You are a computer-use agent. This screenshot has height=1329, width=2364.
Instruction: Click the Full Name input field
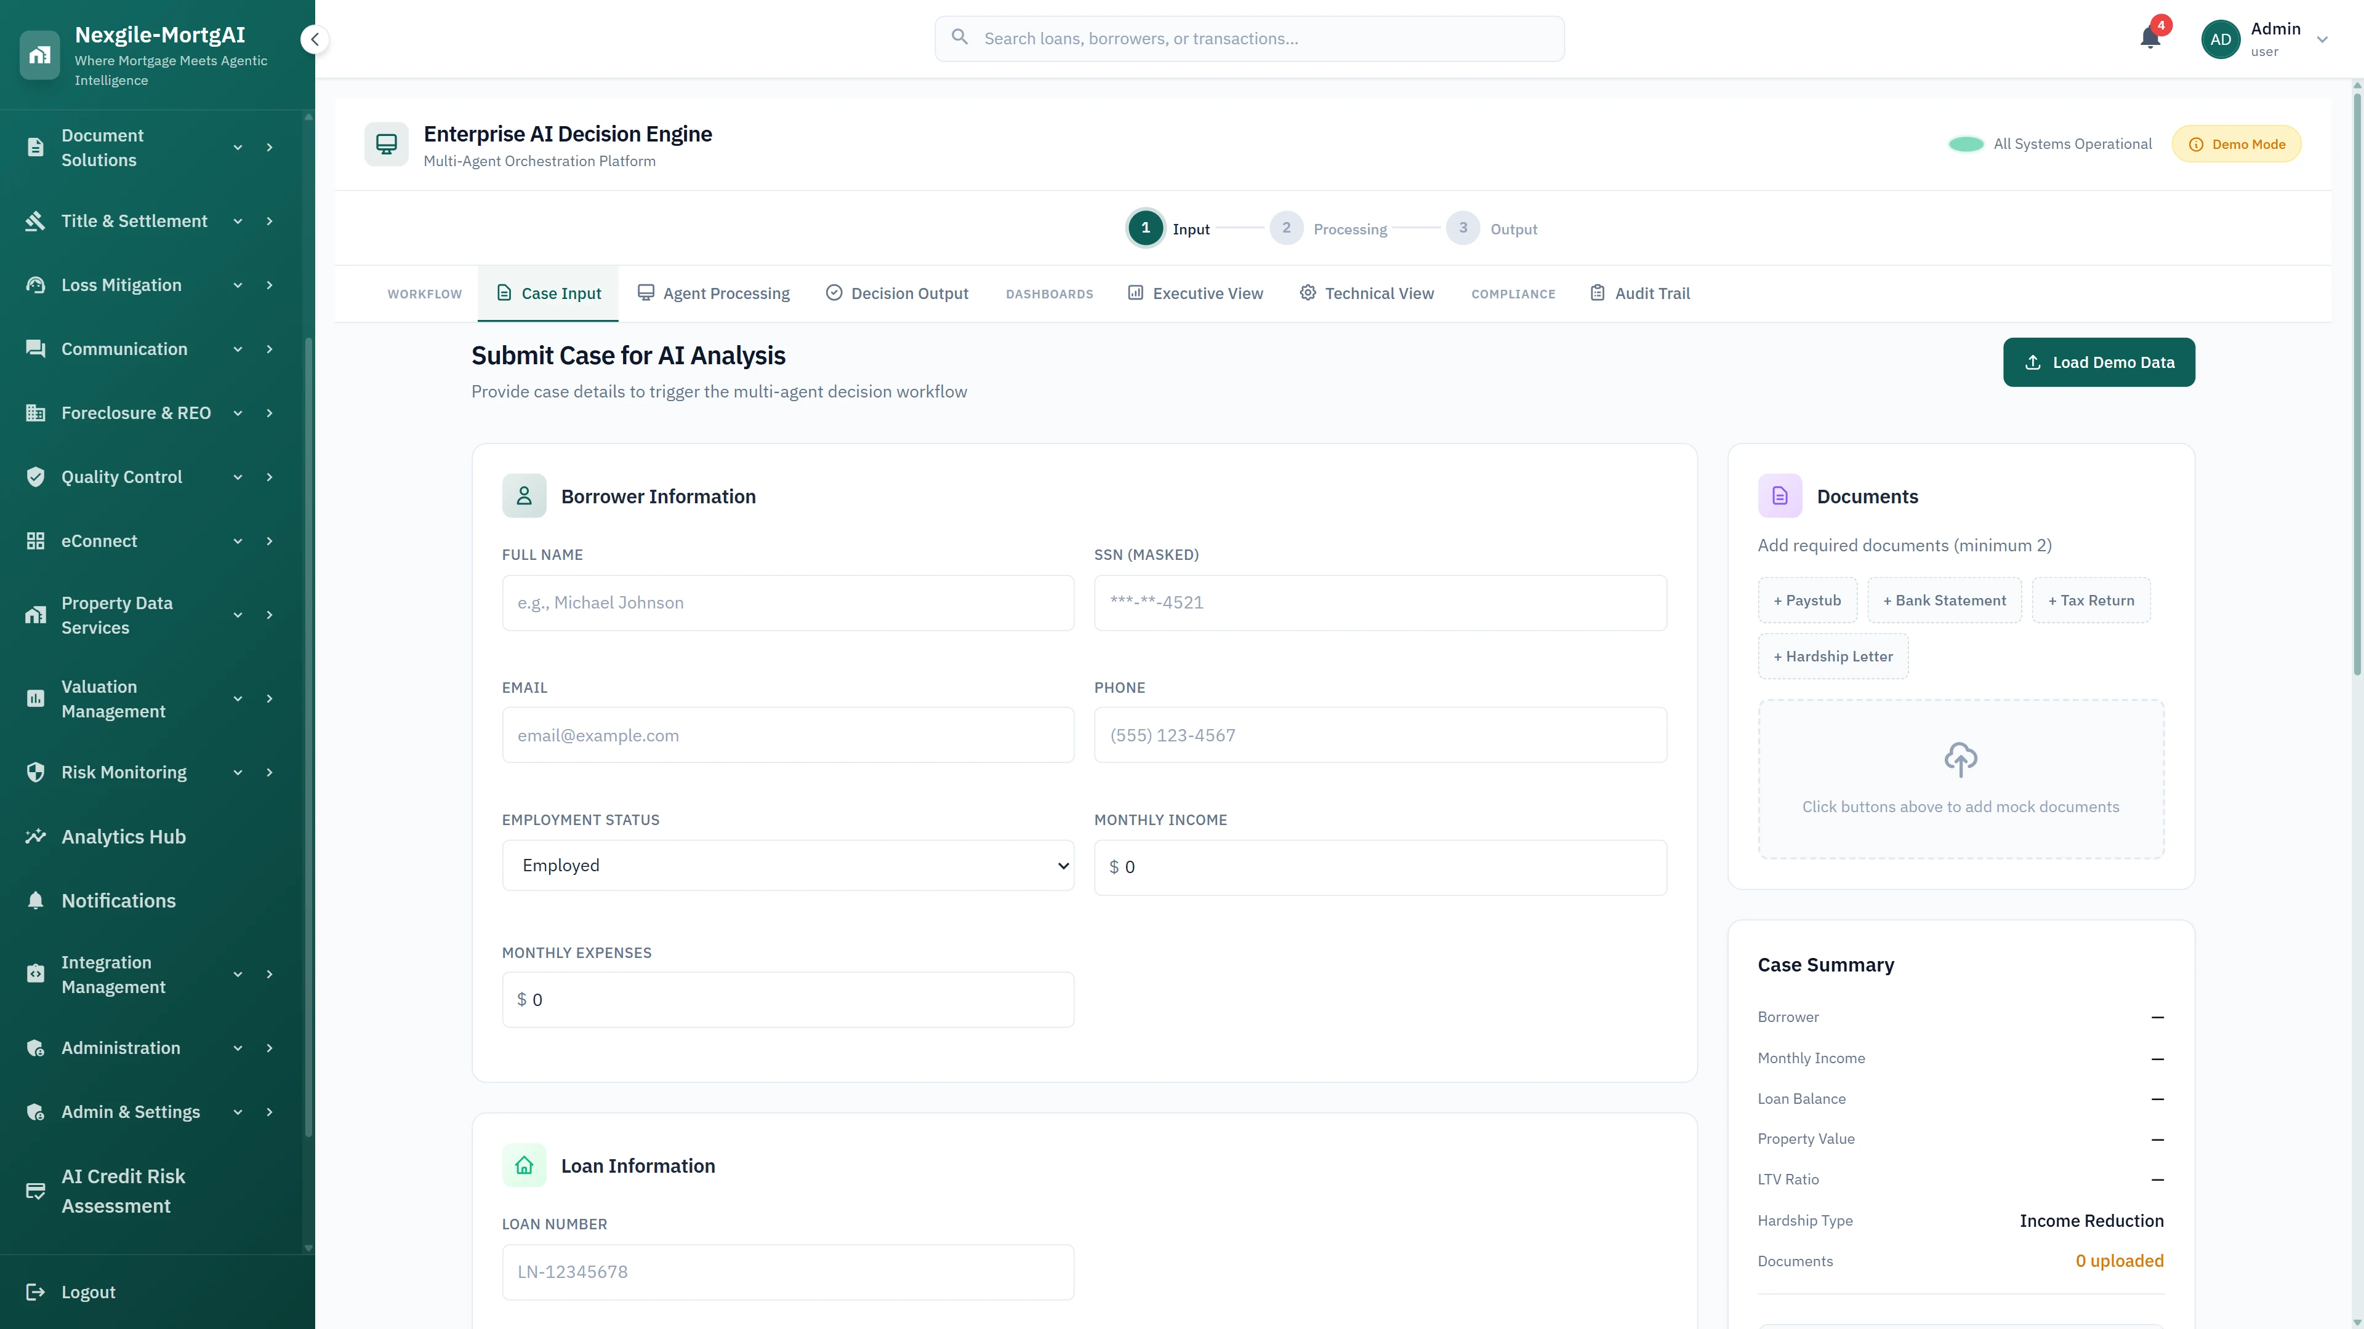pyautogui.click(x=787, y=602)
